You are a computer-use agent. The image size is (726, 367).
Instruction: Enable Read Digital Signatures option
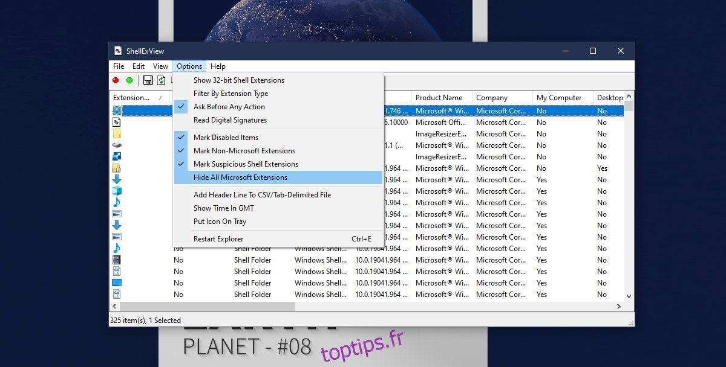tap(278, 120)
